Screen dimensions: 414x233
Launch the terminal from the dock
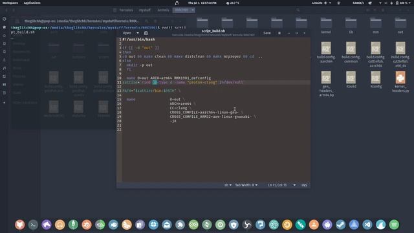(33, 225)
